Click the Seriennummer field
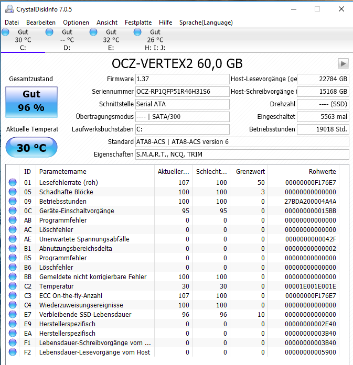The height and width of the screenshot is (365, 353). coord(183,92)
